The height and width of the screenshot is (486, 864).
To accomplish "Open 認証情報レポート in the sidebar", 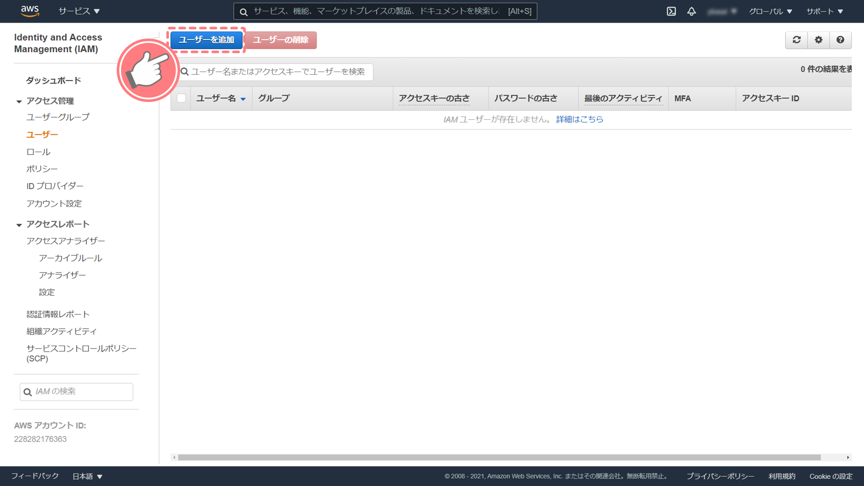I will 58,314.
